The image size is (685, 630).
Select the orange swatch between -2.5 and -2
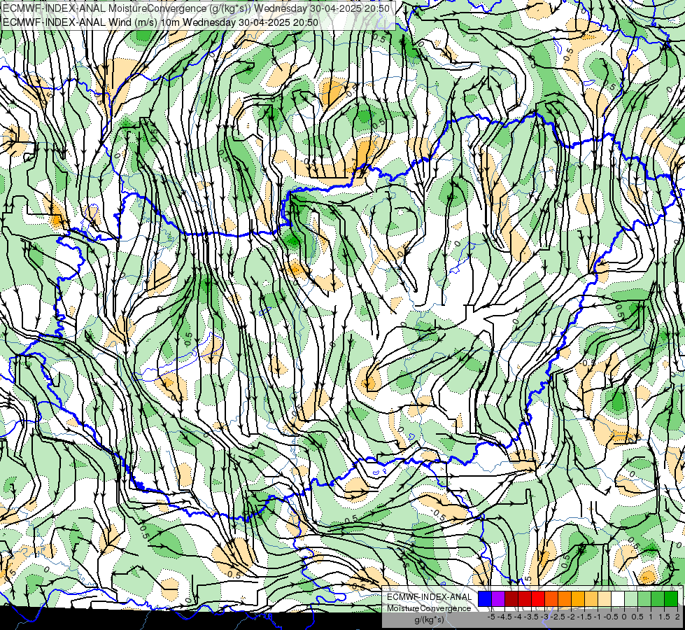[x=565, y=599]
